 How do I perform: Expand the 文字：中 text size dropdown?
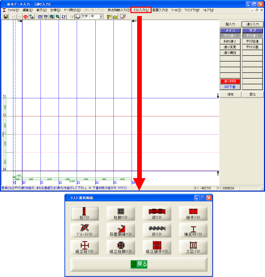tap(101, 17)
